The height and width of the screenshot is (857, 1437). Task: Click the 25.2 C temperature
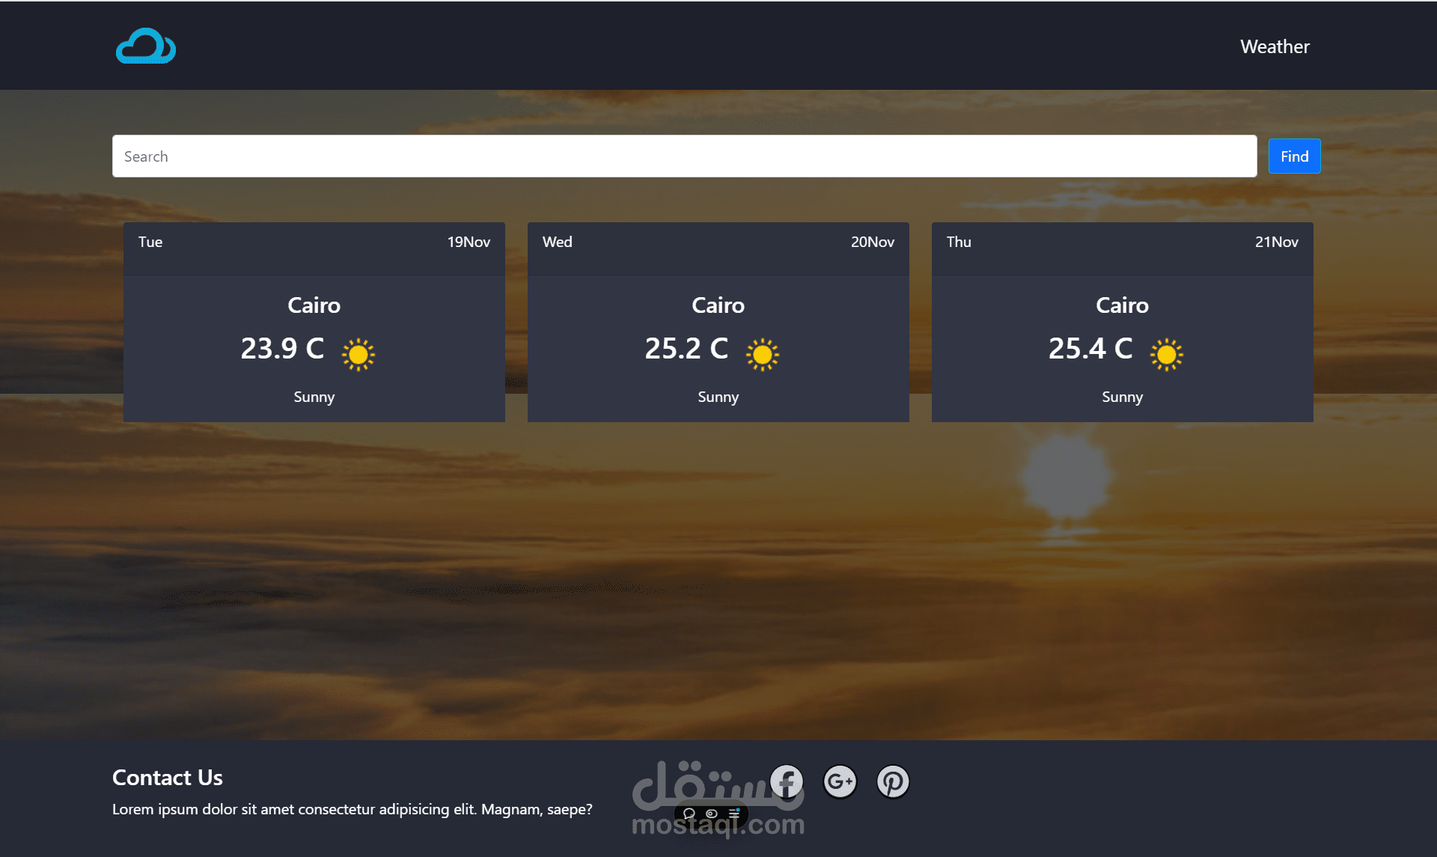[686, 349]
